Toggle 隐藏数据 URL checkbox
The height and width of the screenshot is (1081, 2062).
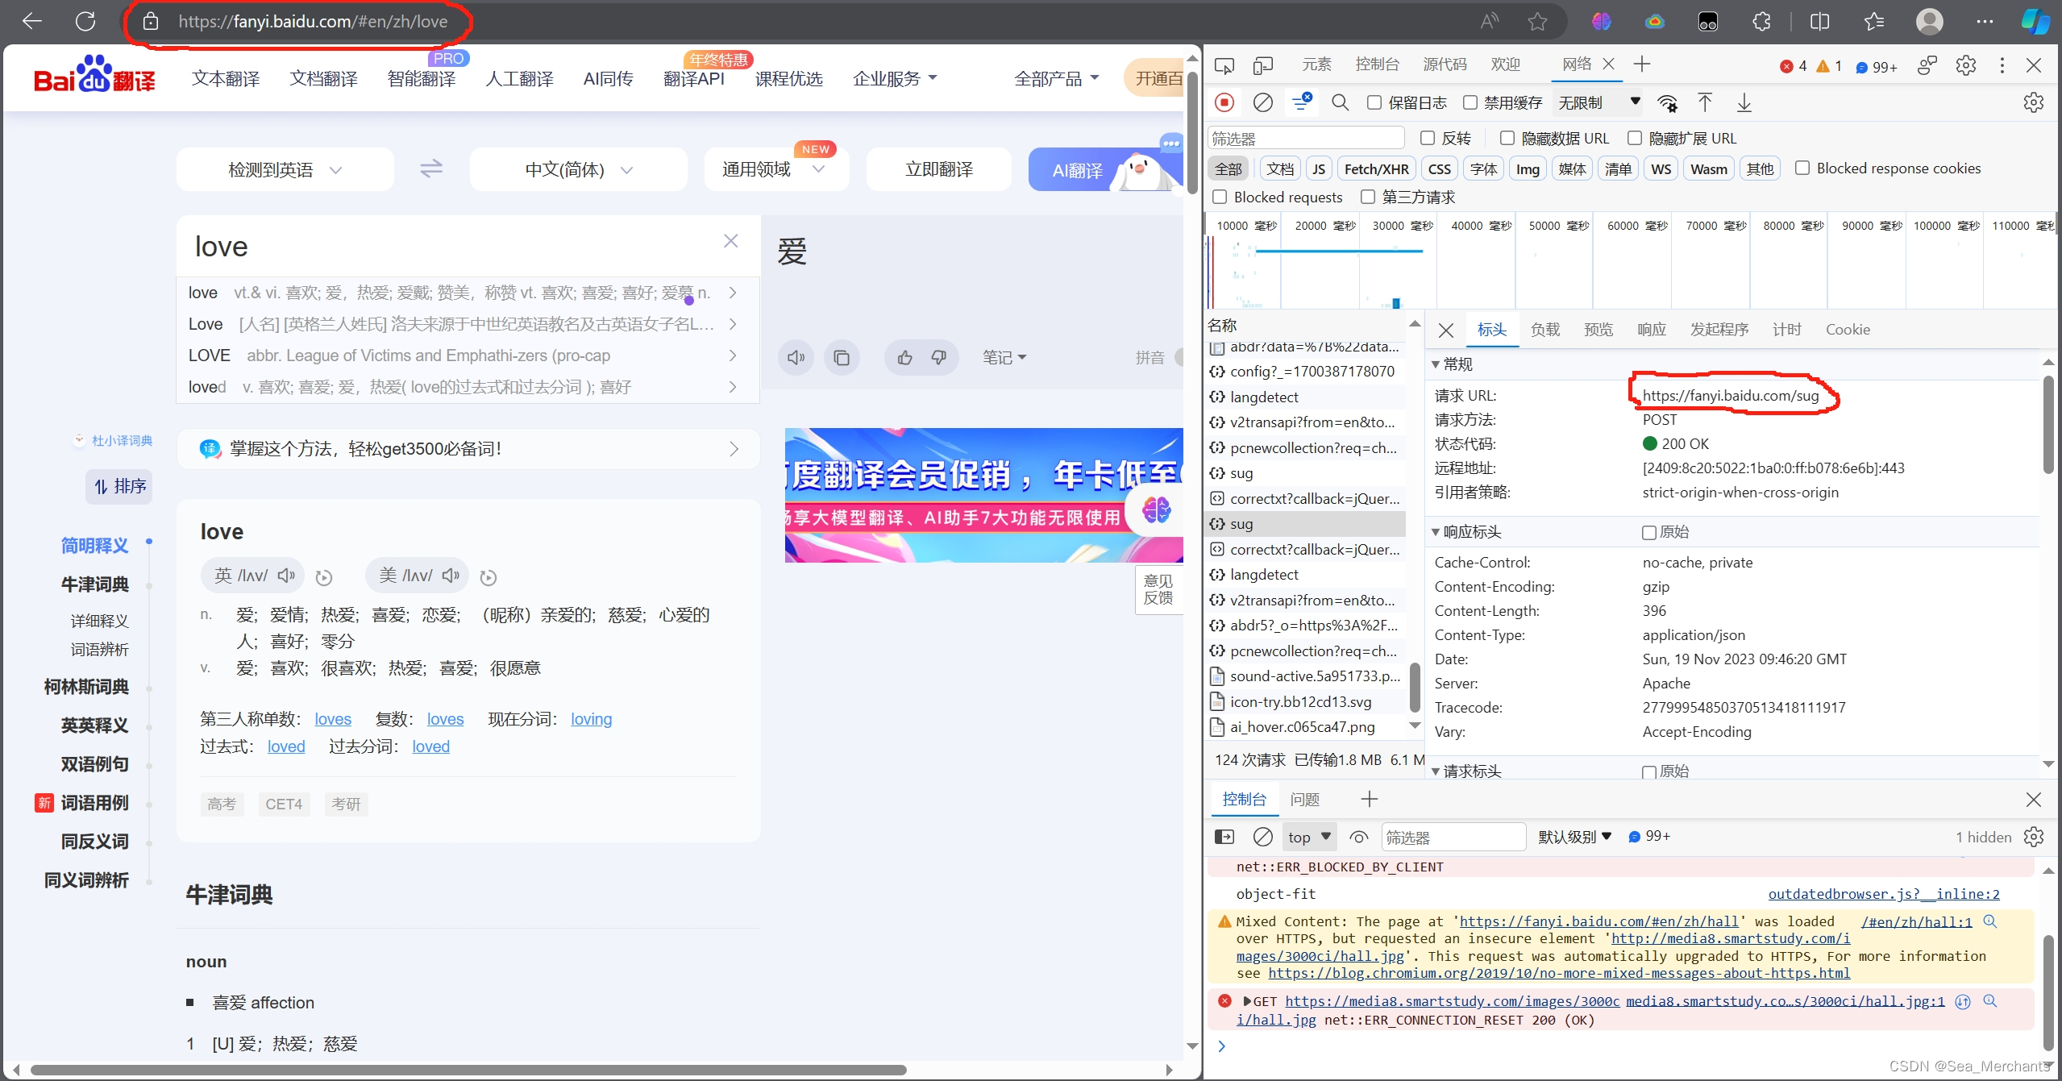[1507, 138]
